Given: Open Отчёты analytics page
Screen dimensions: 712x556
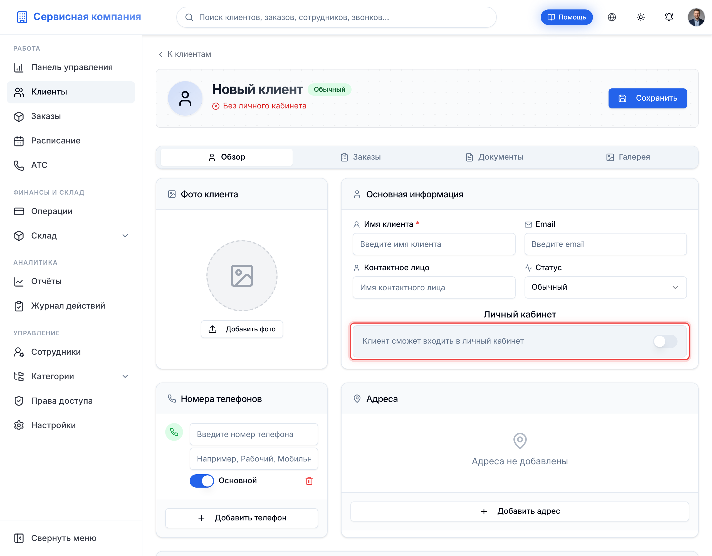Looking at the screenshot, I should pos(71,282).
